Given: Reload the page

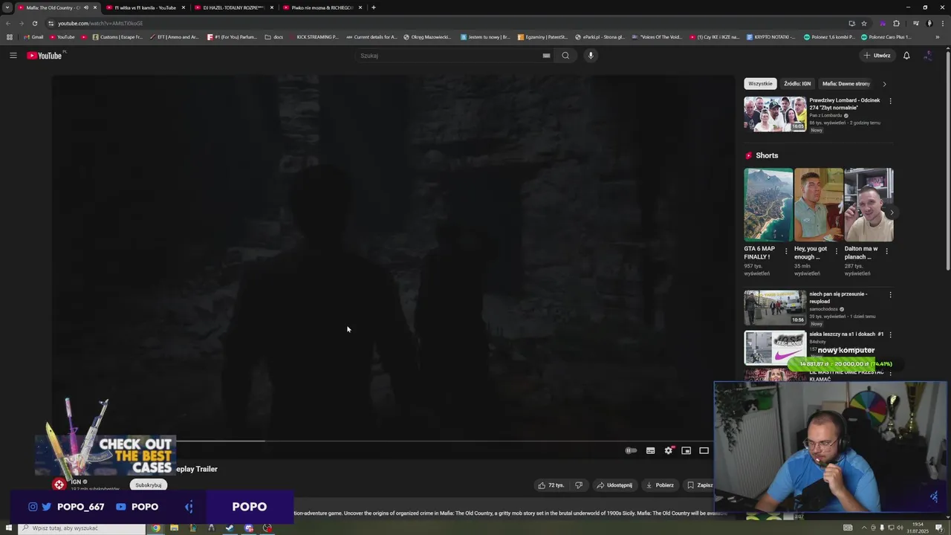Looking at the screenshot, I should 35,23.
